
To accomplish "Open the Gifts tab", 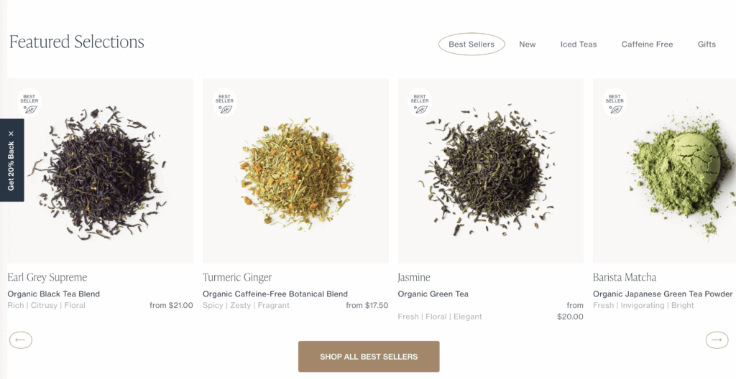I will pyautogui.click(x=707, y=44).
